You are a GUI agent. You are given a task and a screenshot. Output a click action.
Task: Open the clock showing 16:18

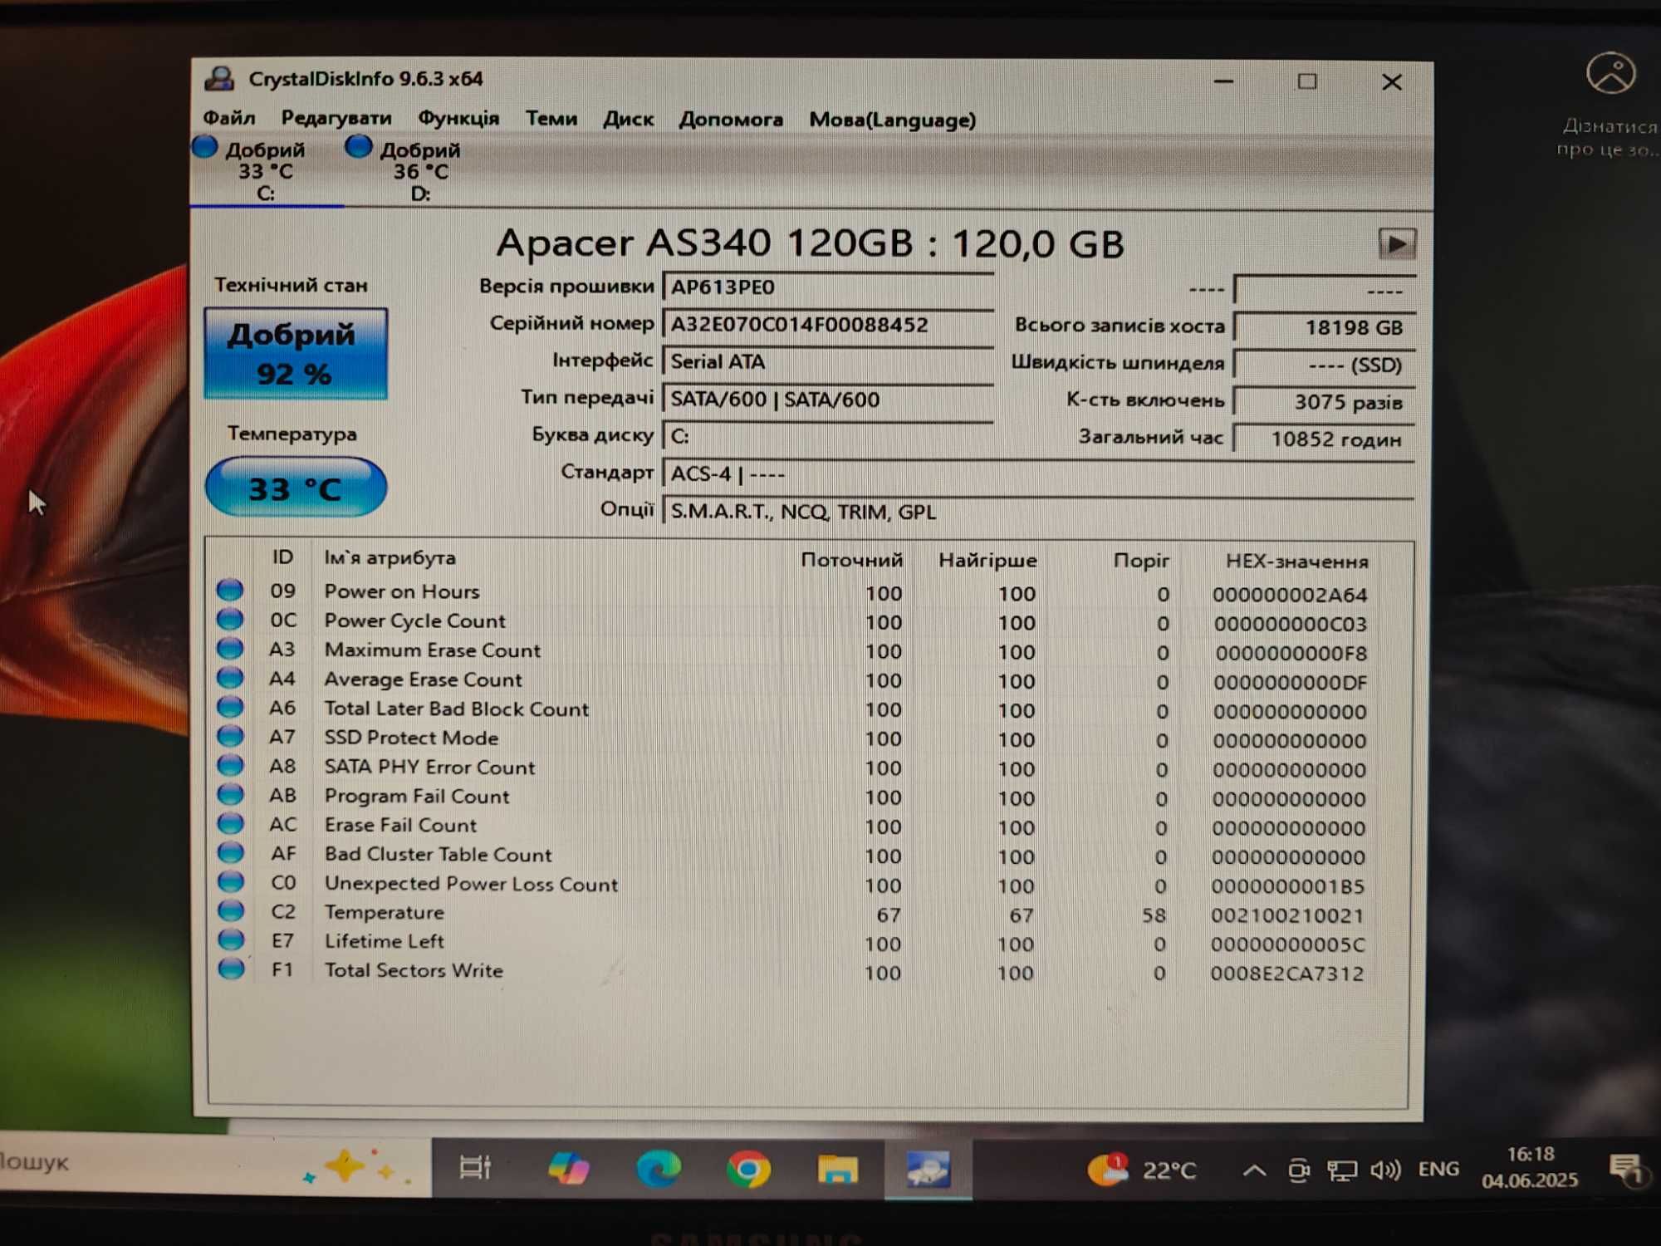[1530, 1167]
